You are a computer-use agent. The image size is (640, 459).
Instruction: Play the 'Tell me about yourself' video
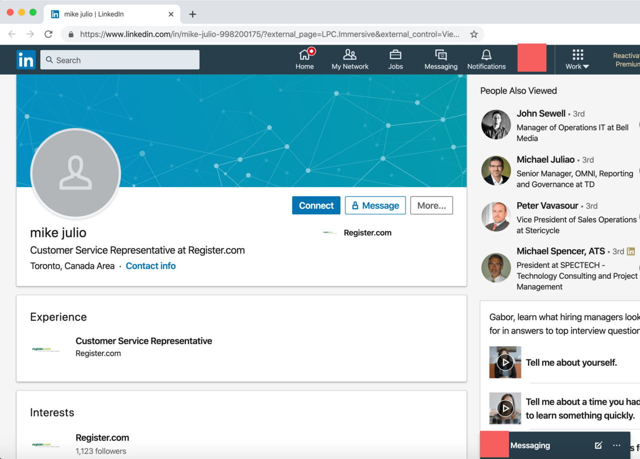[x=505, y=362]
